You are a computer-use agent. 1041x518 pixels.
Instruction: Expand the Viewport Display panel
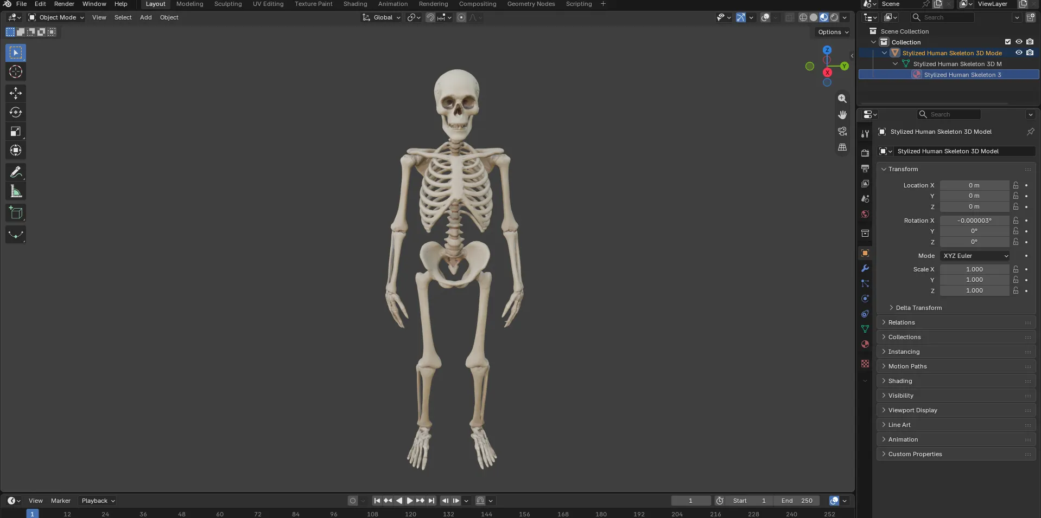tap(956, 410)
